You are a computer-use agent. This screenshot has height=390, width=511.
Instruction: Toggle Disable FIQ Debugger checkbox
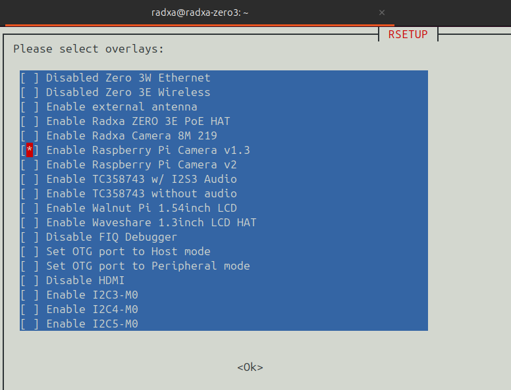coord(30,237)
